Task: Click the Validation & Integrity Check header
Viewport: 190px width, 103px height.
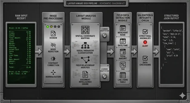Action: click(x=145, y=18)
